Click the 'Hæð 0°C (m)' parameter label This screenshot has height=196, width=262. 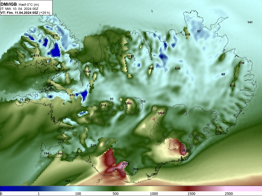[29, 5]
